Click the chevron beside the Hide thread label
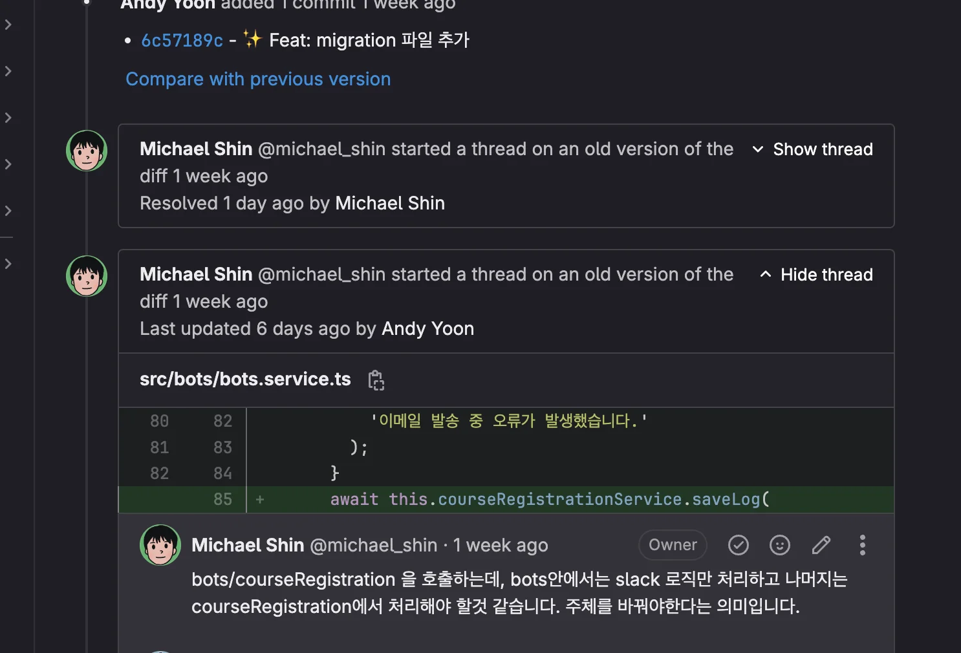Image resolution: width=961 pixels, height=653 pixels. click(x=766, y=274)
